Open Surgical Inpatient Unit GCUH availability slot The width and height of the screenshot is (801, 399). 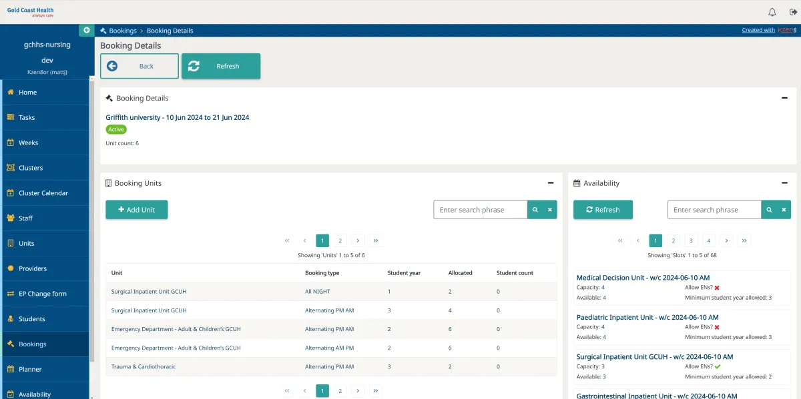point(655,357)
